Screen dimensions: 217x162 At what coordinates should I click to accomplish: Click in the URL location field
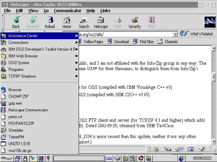[x=126, y=34]
